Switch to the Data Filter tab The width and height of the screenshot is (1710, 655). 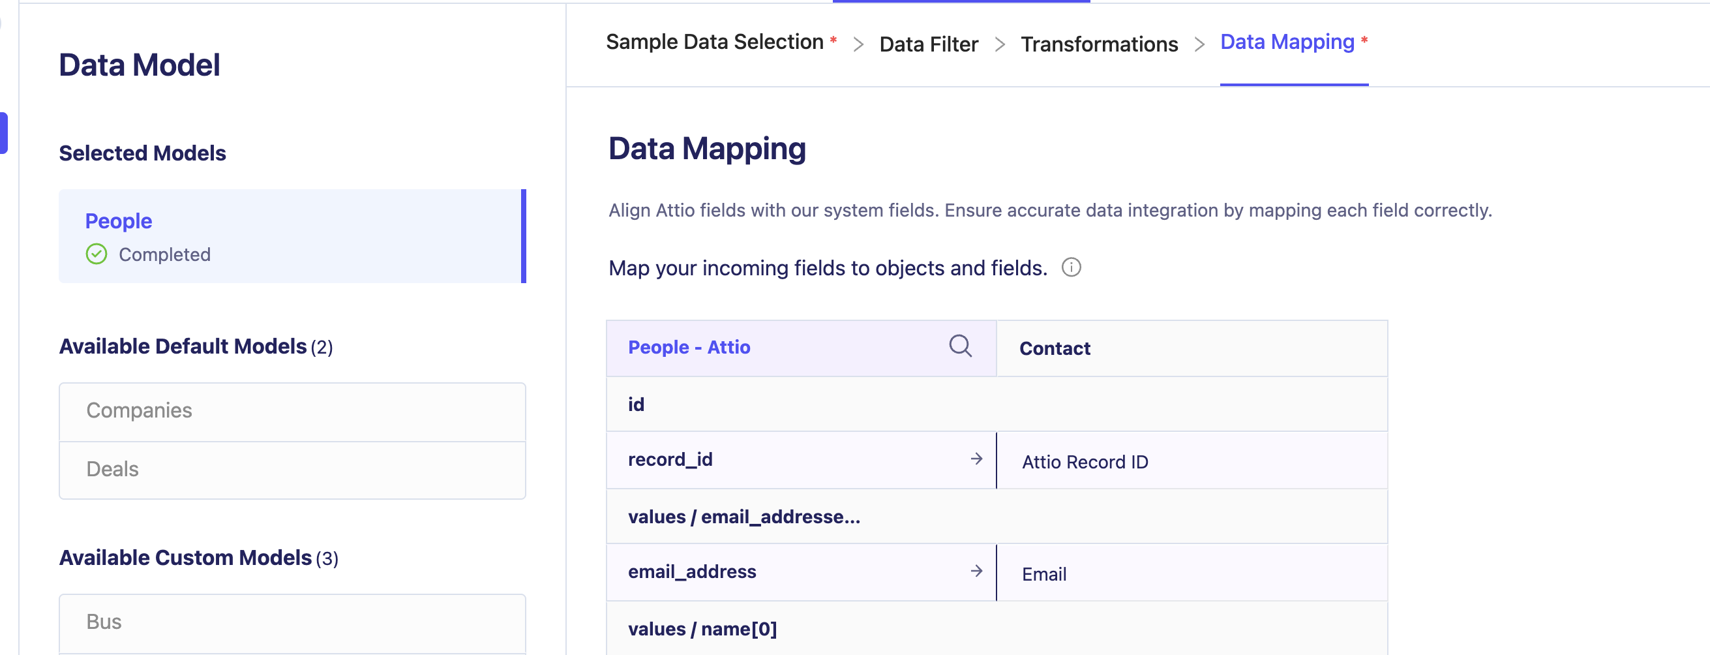click(x=928, y=44)
